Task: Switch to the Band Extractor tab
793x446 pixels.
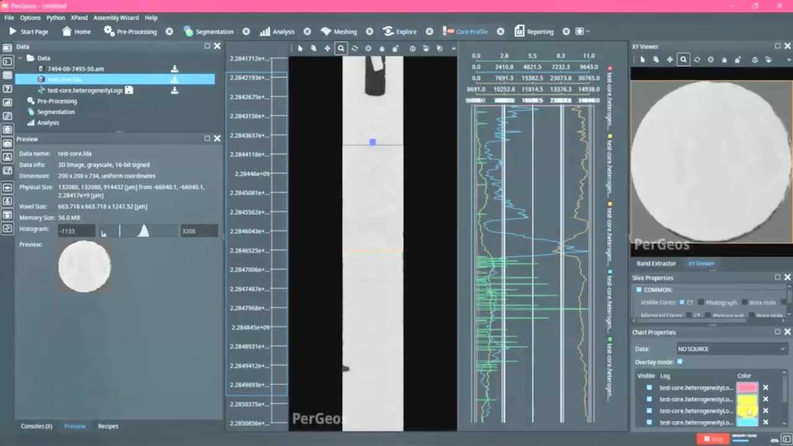Action: click(x=656, y=263)
